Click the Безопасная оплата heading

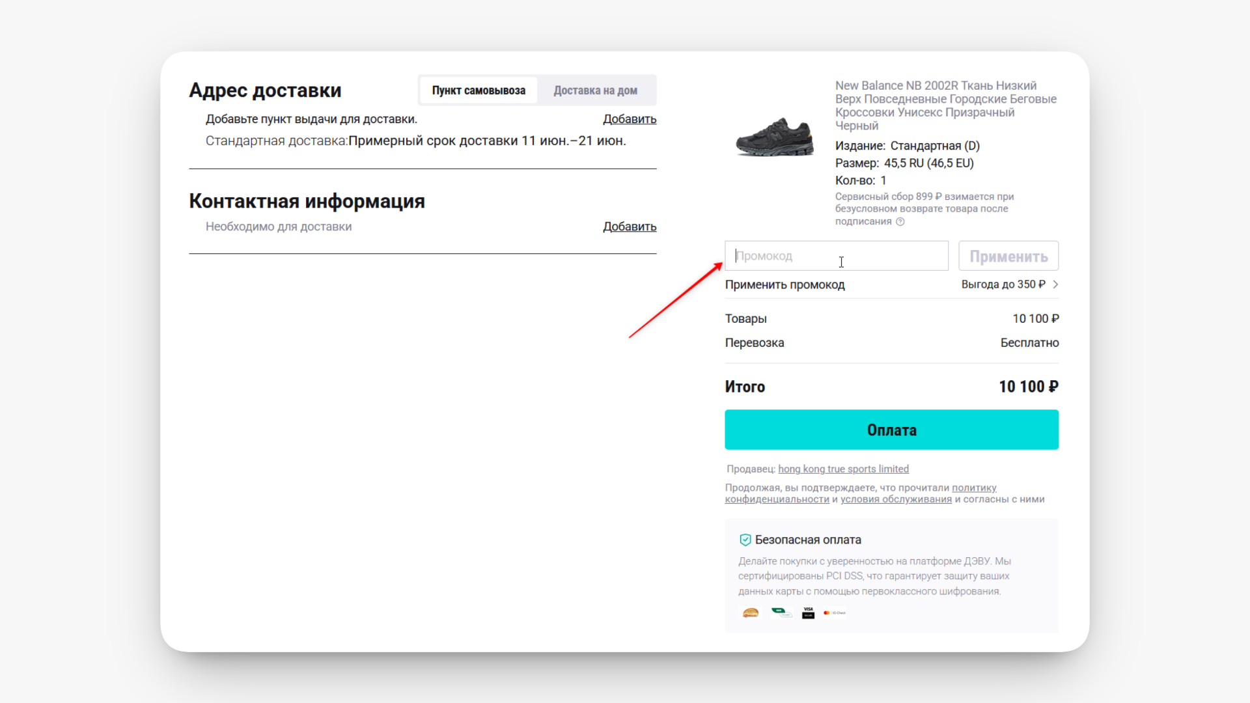click(808, 540)
